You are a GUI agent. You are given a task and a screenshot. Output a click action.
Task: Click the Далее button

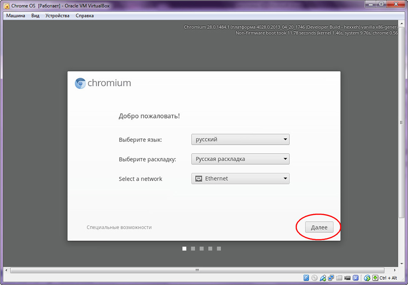tap(319, 227)
